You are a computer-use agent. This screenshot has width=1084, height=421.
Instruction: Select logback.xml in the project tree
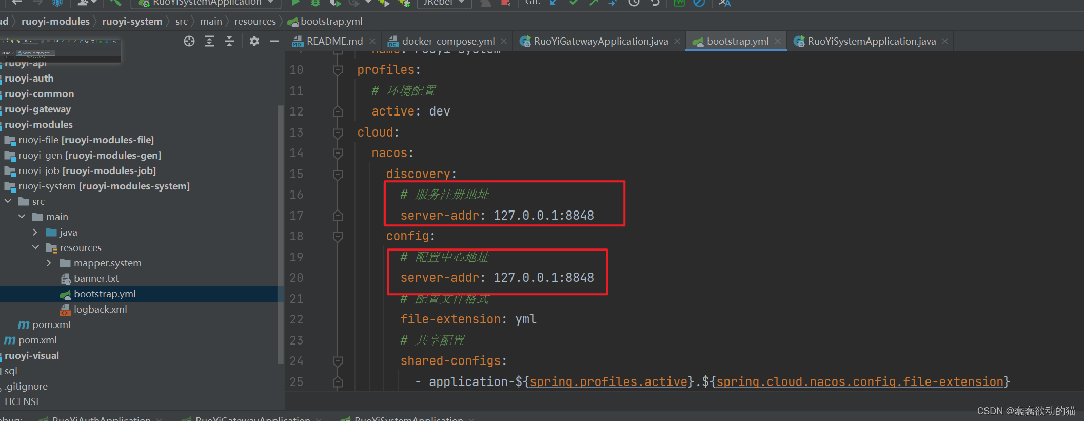[100, 309]
